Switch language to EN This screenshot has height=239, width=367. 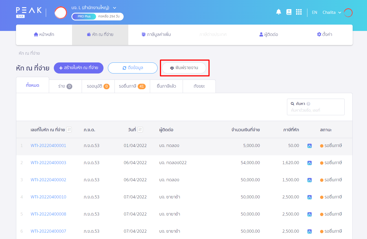click(314, 12)
